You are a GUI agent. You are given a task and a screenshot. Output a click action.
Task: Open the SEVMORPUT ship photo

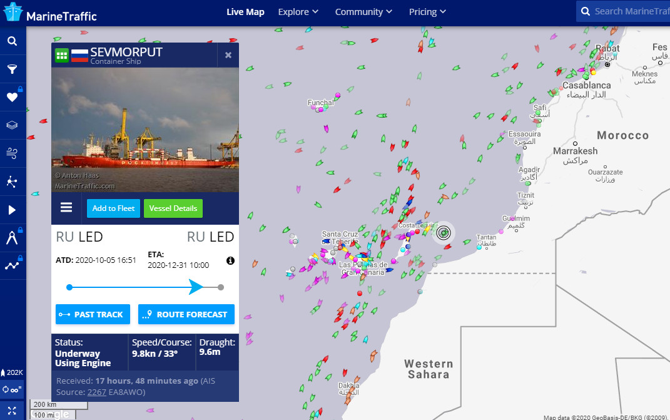(145, 130)
